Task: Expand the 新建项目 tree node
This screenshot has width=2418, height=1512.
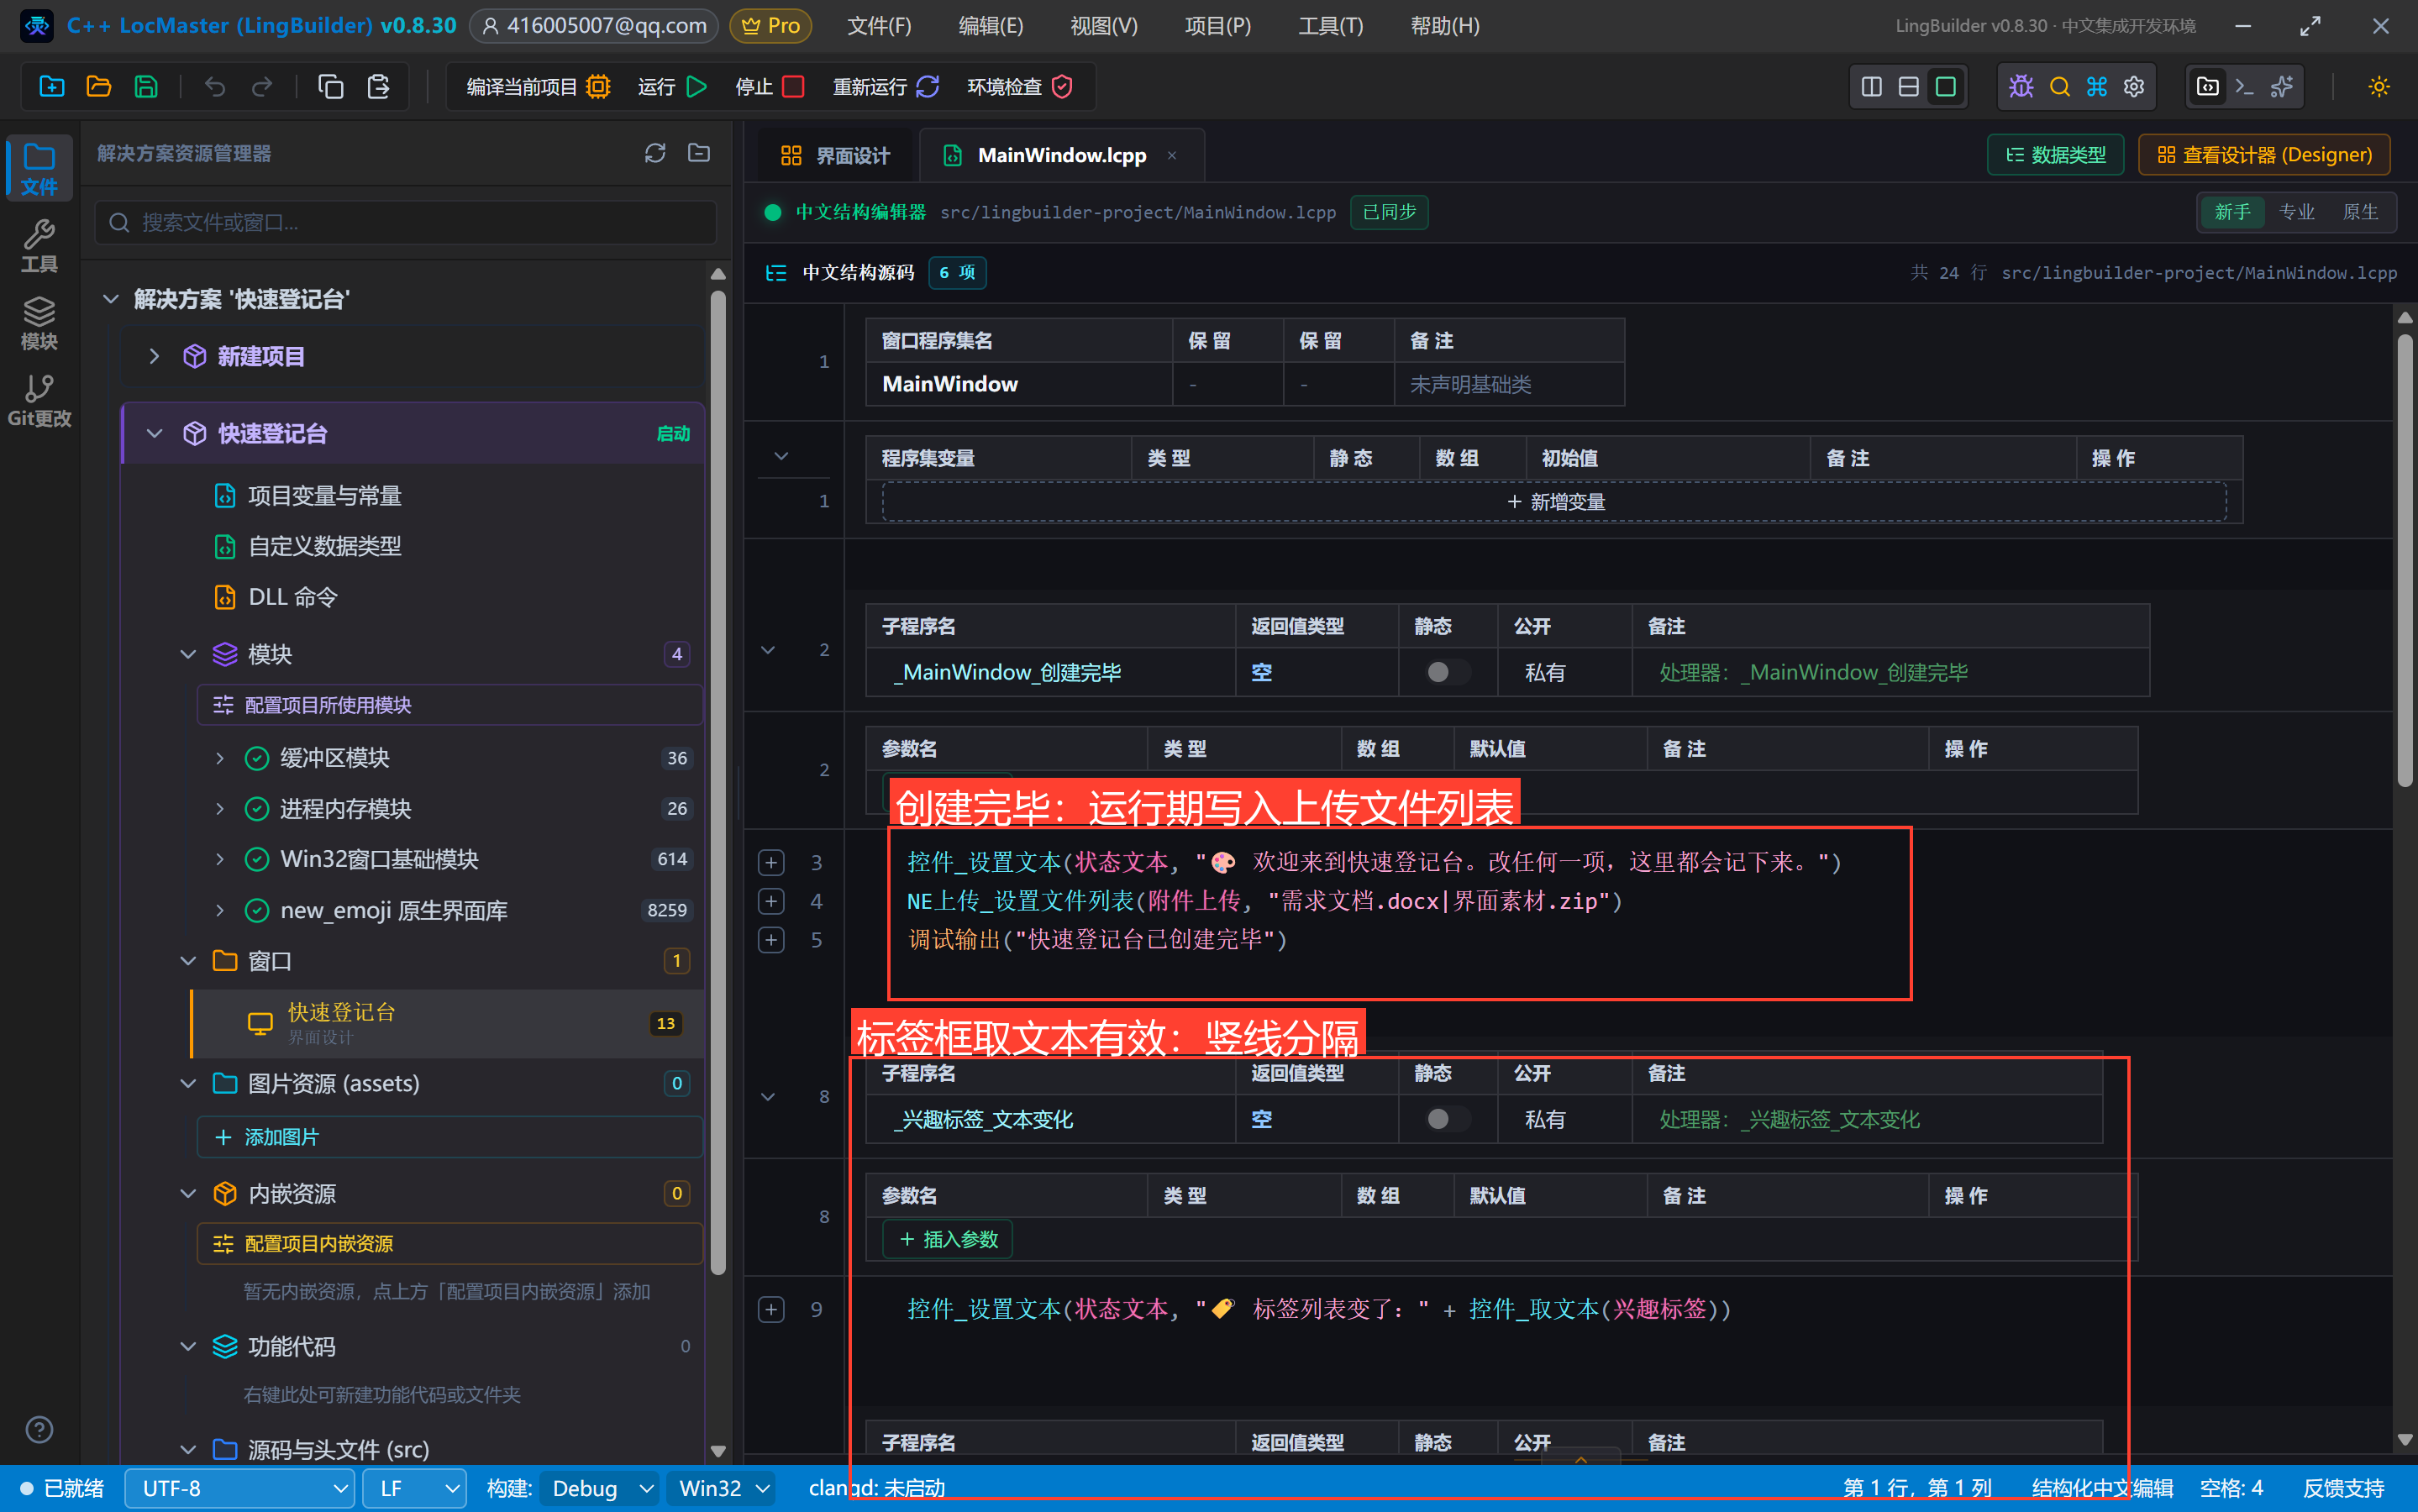Action: click(154, 356)
